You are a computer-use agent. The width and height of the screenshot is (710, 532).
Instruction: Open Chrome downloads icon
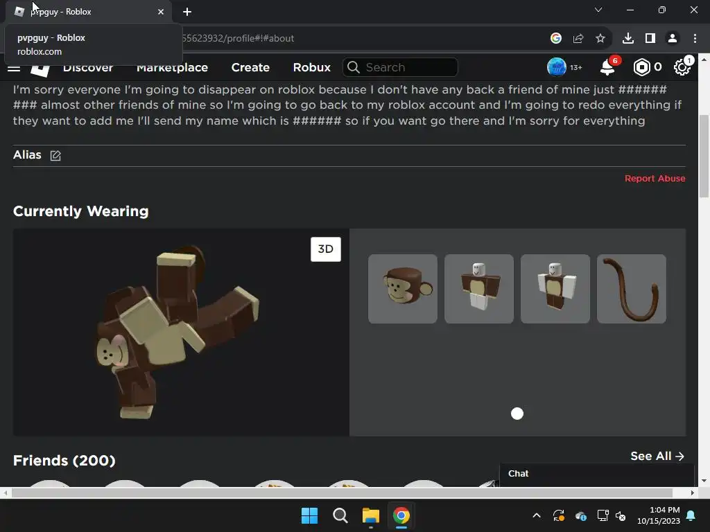point(628,39)
